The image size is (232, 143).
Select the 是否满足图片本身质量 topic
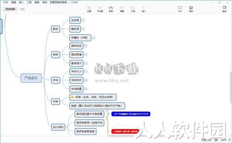pos(89,114)
